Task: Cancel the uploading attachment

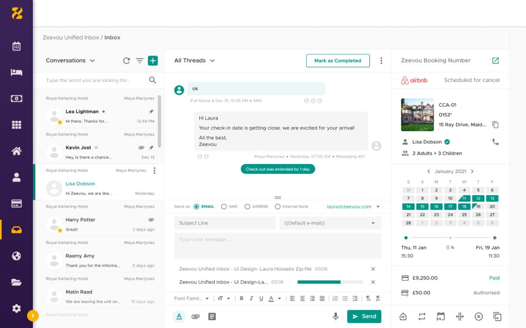Action: click(373, 282)
